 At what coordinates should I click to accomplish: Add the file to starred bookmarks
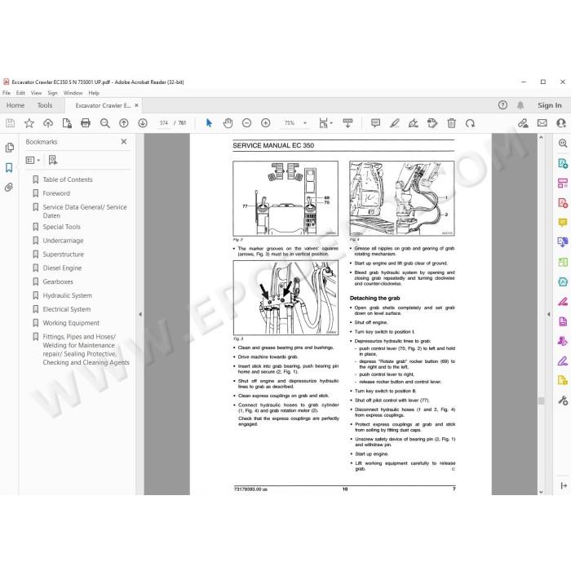pyautogui.click(x=29, y=123)
